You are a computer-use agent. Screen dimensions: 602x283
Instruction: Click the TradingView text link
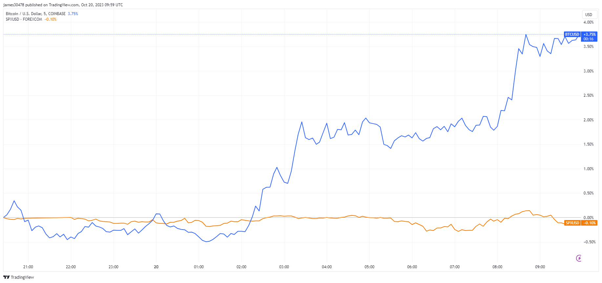point(22,277)
